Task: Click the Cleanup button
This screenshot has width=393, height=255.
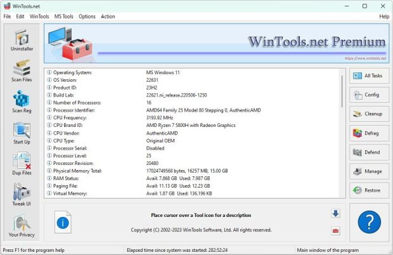Action: click(x=369, y=114)
